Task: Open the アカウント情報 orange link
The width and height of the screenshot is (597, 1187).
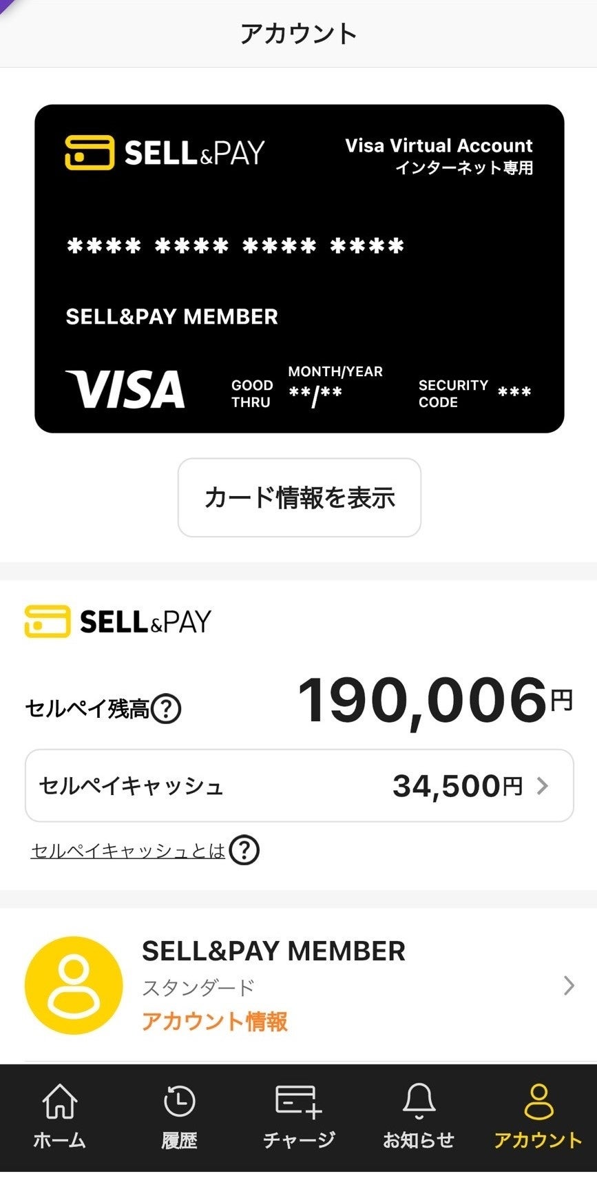Action: (215, 1021)
